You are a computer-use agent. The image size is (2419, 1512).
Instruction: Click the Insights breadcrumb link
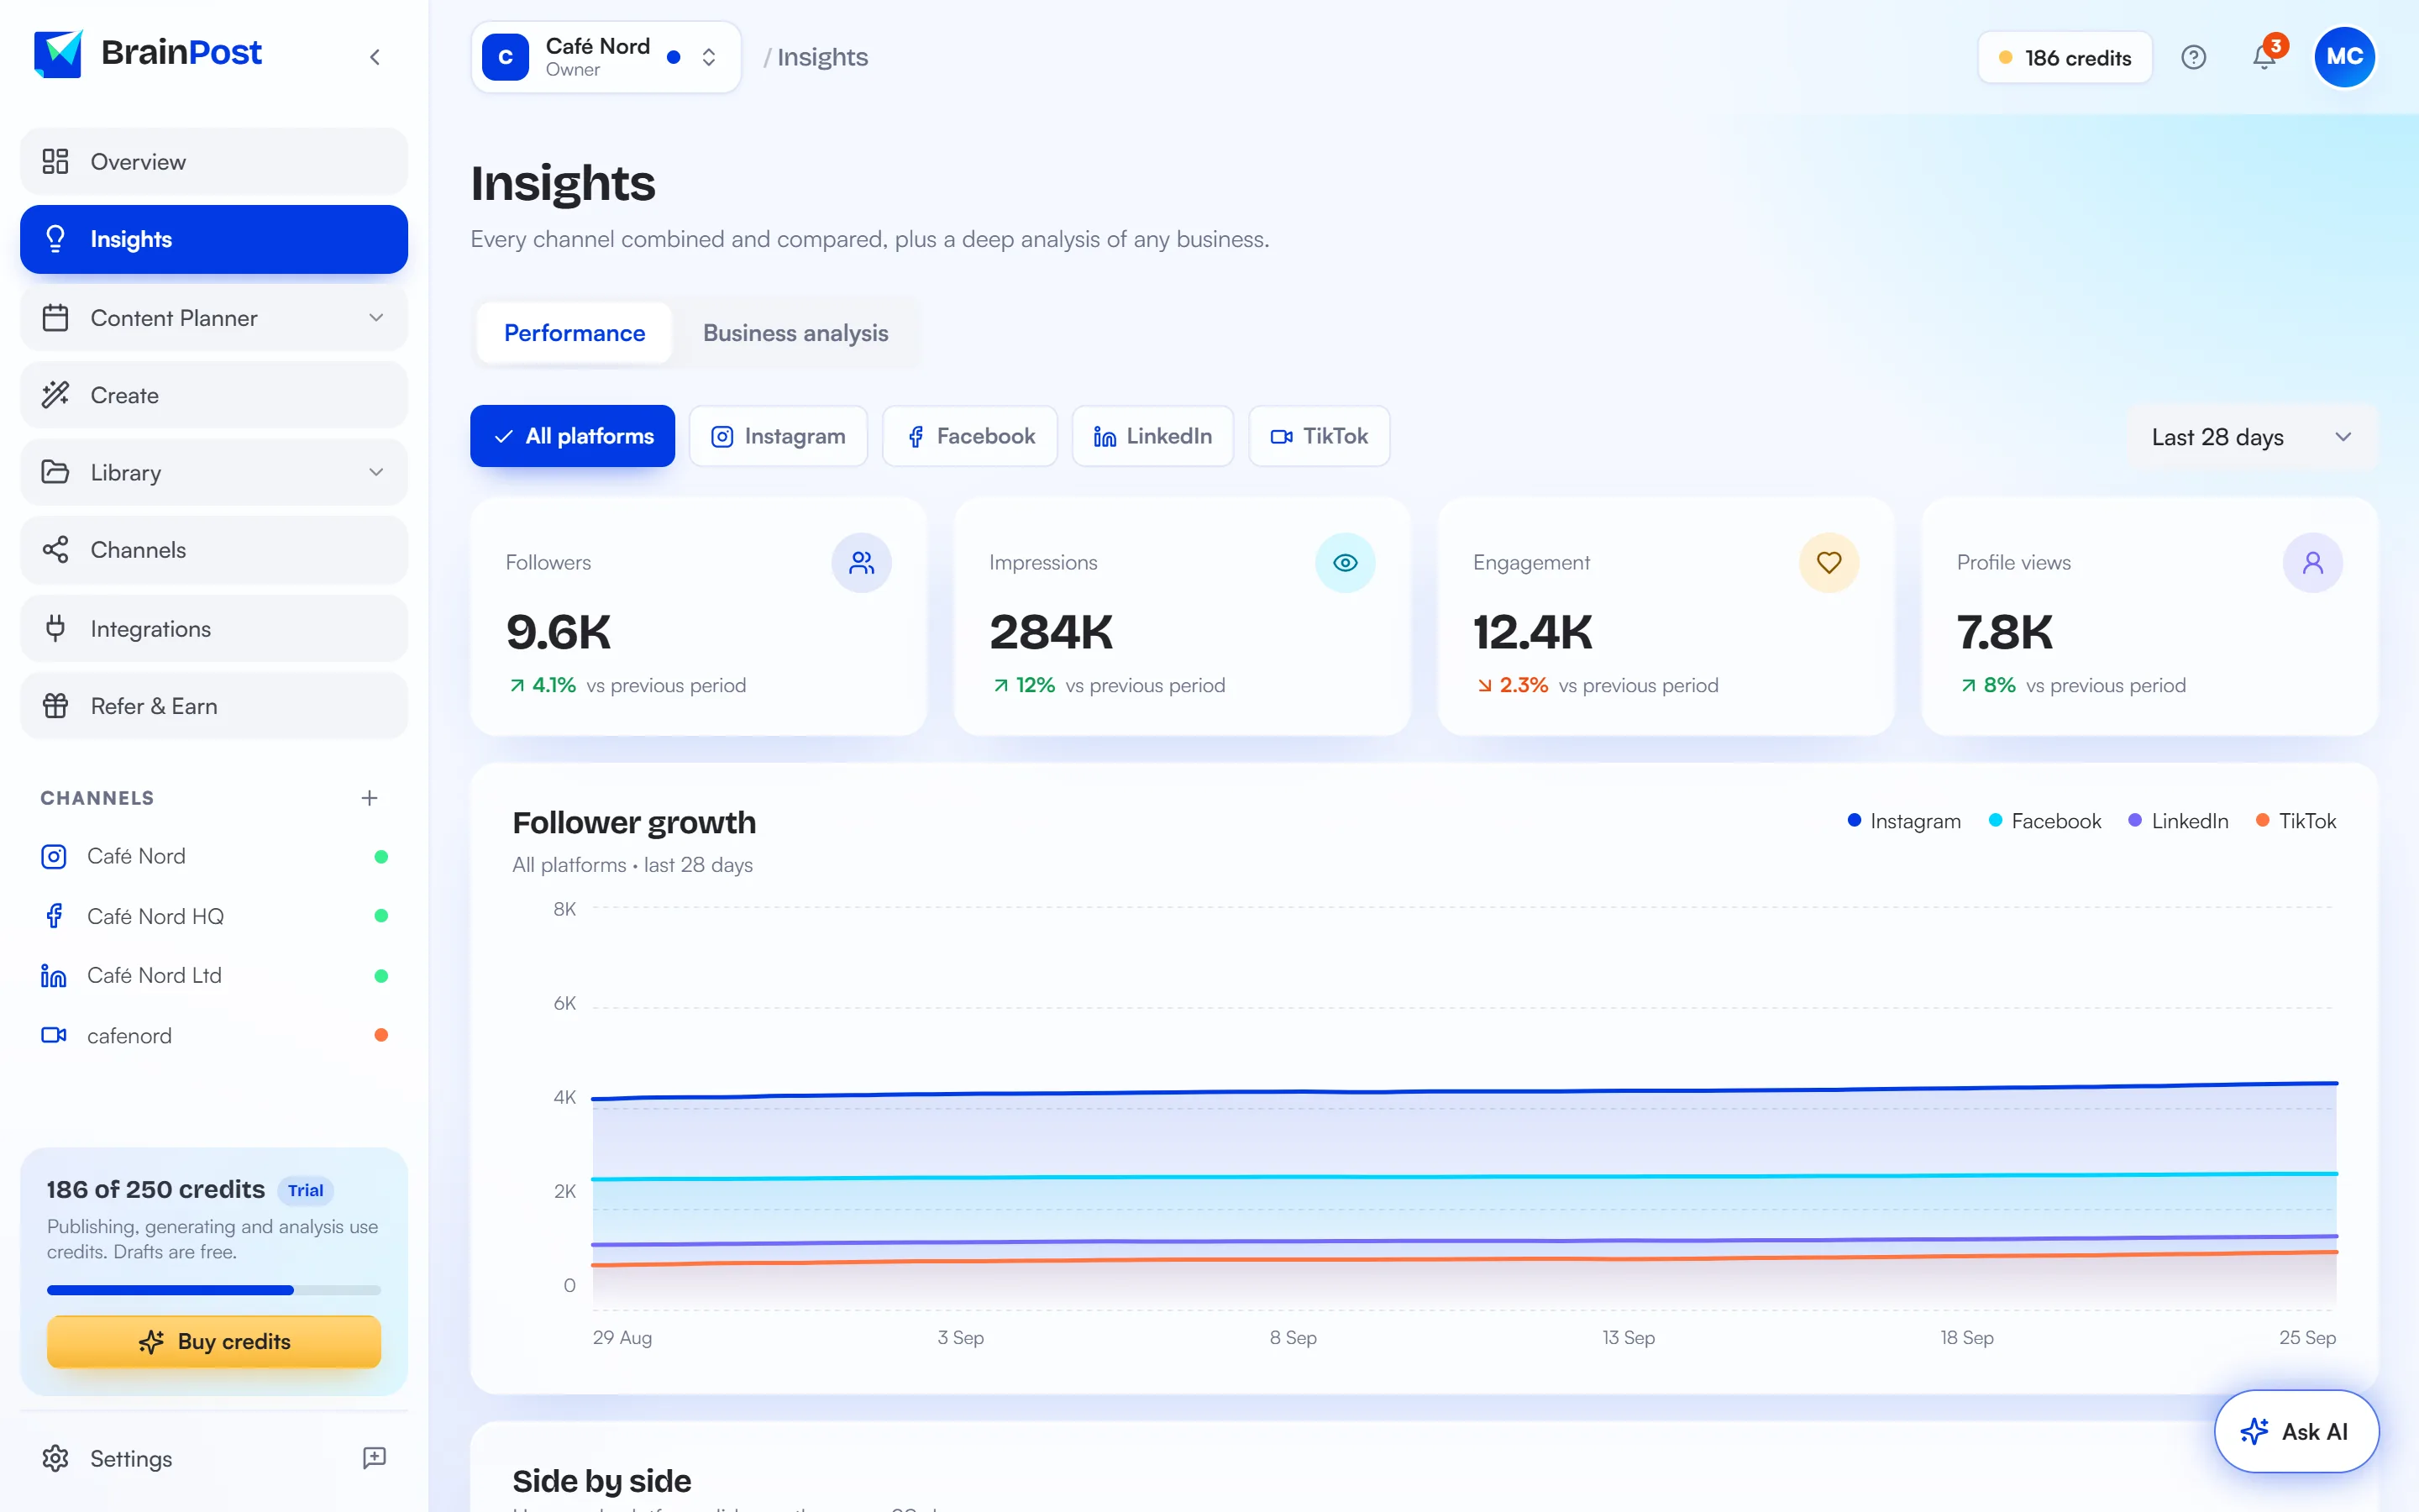(822, 57)
